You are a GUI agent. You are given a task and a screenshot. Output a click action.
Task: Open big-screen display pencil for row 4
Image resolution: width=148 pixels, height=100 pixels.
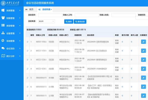click(143, 69)
